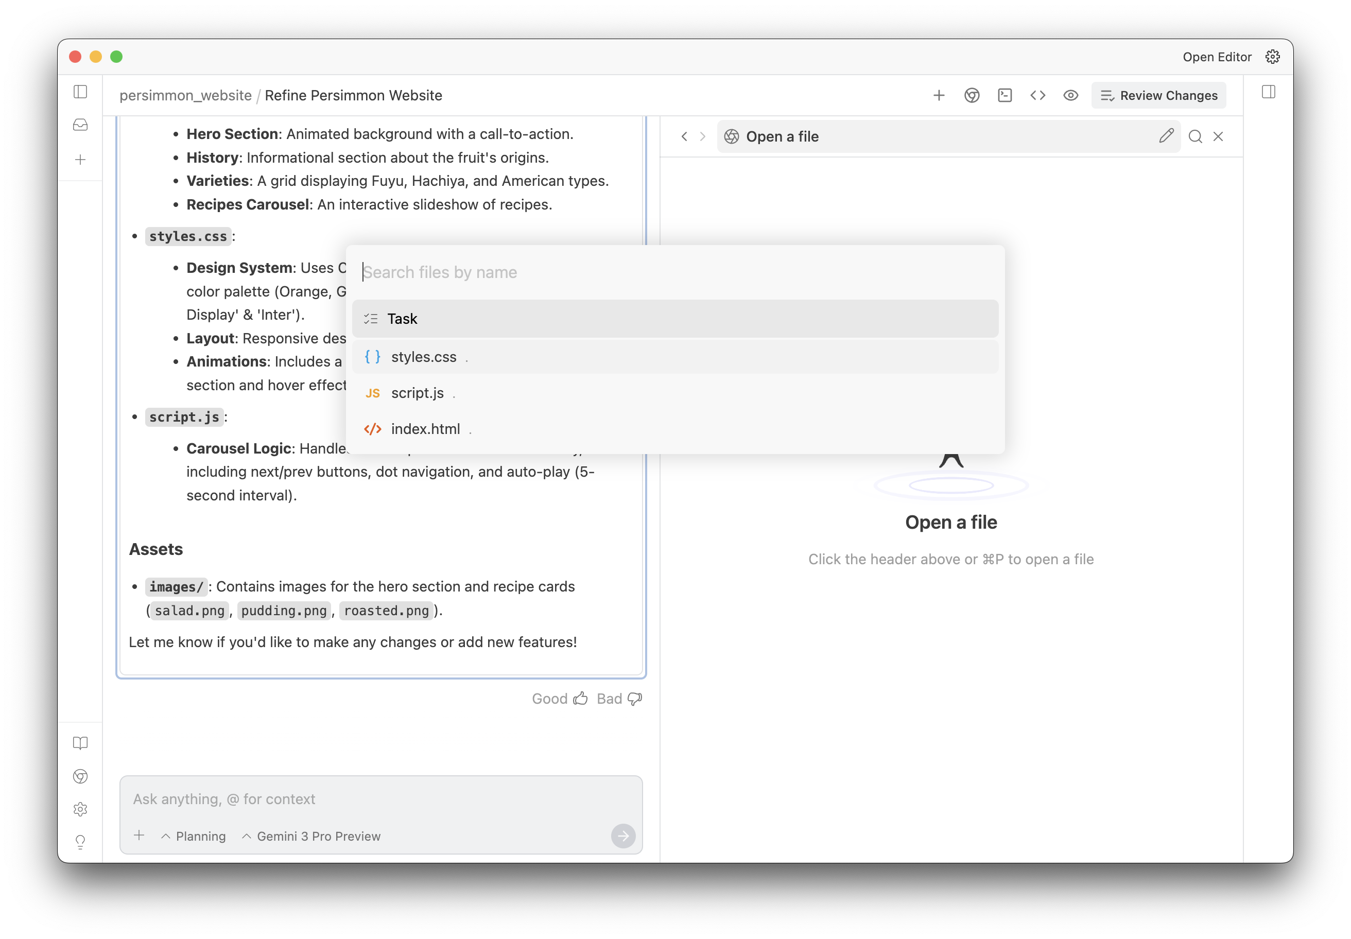The height and width of the screenshot is (939, 1351).
Task: Click the lightbulb tips icon in sidebar
Action: (x=80, y=842)
